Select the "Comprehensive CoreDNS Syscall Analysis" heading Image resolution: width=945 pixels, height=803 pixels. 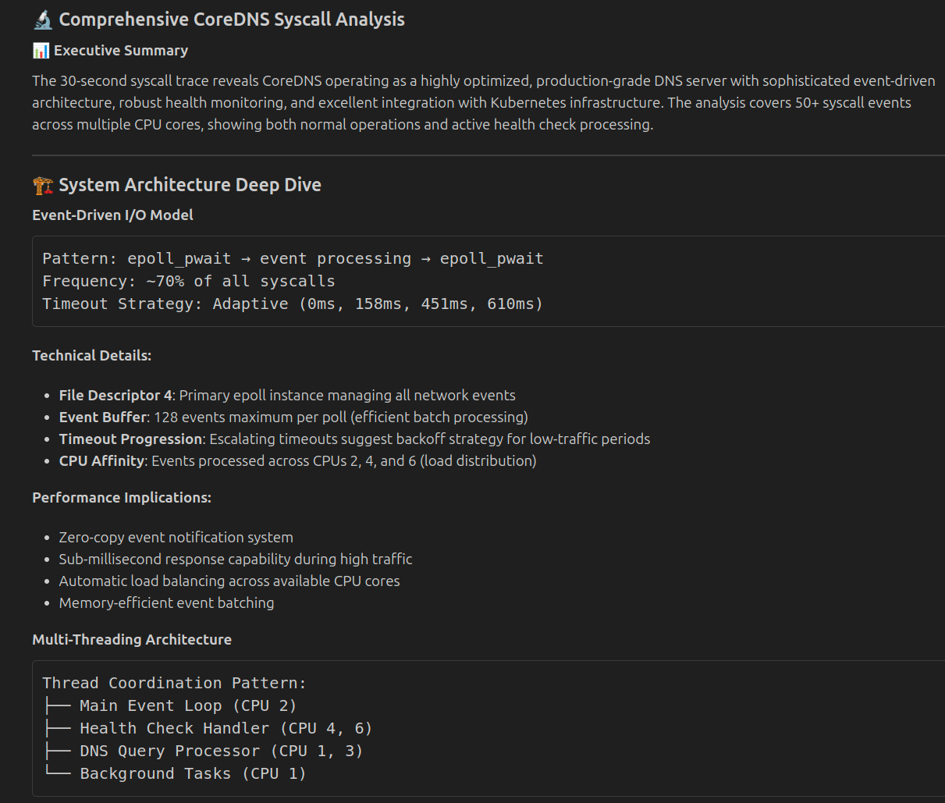pyautogui.click(x=232, y=19)
